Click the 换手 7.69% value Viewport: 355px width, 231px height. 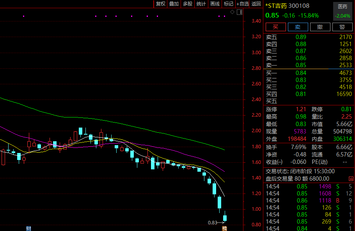(298, 147)
